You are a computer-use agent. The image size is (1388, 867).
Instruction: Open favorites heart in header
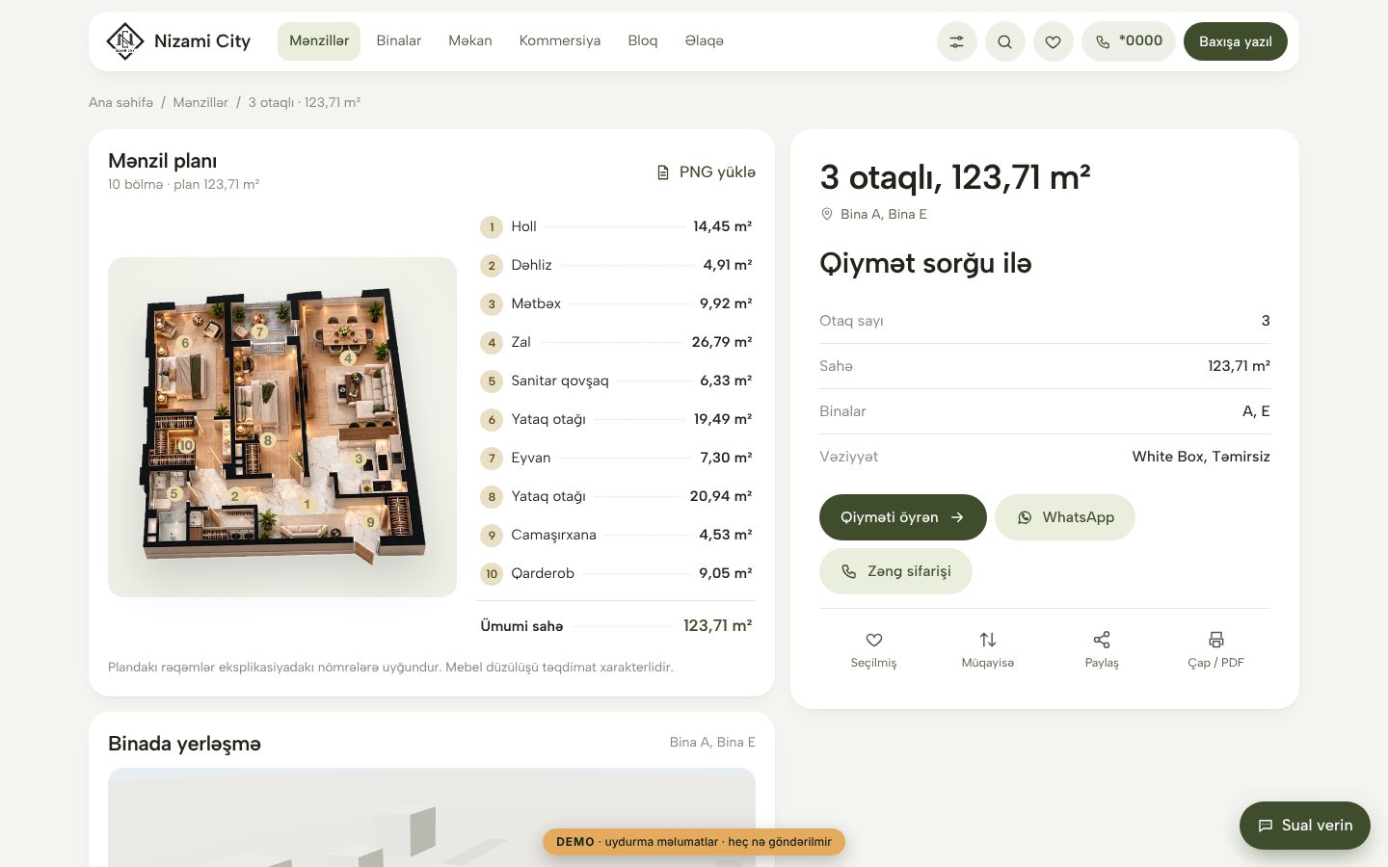point(1053,41)
